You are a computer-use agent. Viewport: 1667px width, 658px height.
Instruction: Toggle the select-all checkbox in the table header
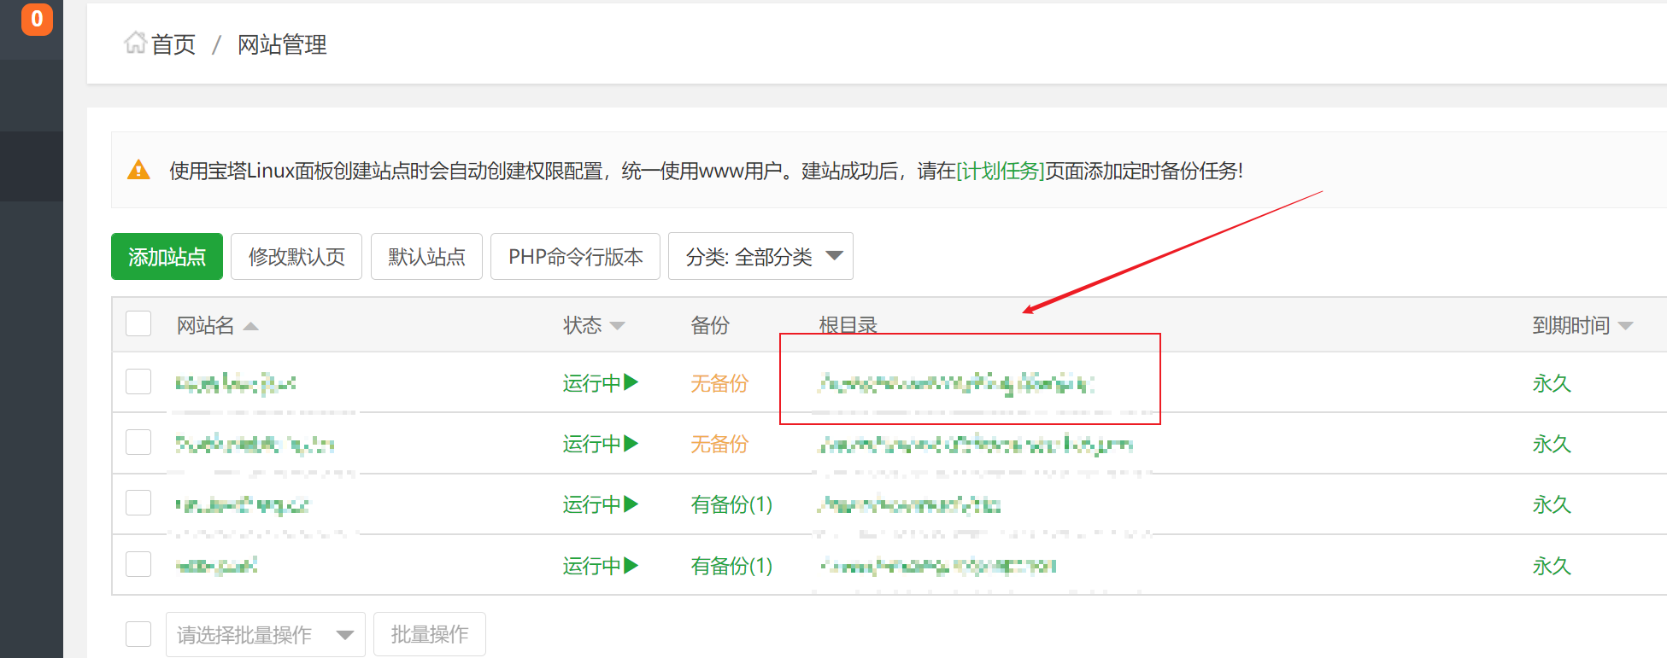(x=138, y=324)
